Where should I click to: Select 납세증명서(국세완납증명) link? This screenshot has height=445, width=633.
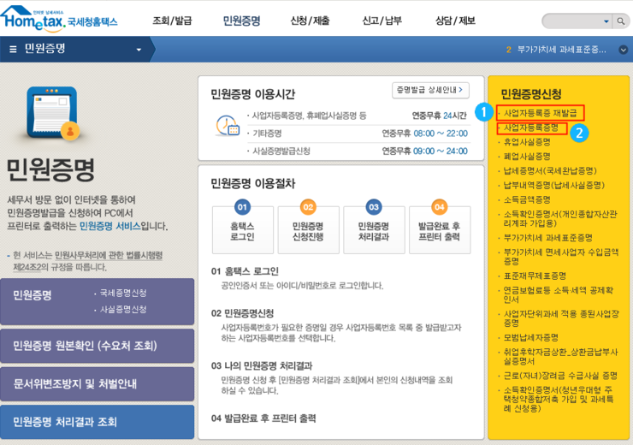(550, 171)
